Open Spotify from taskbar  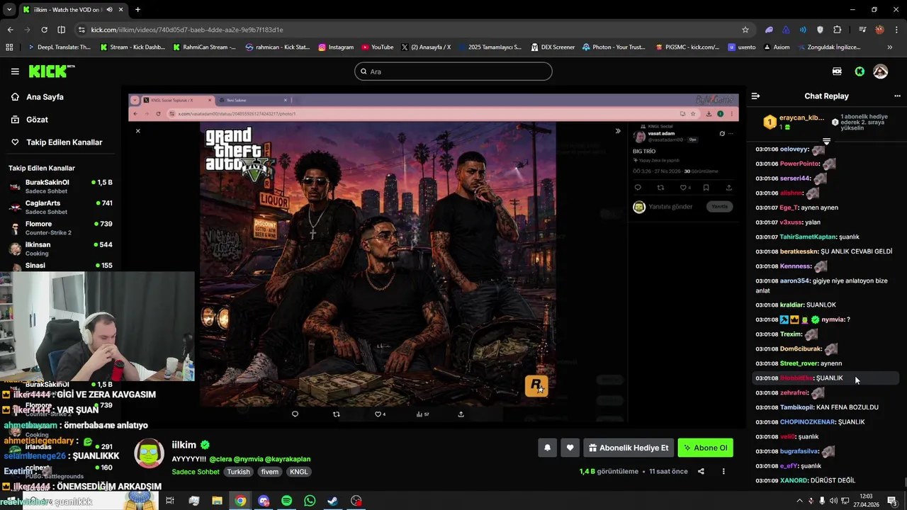286,501
